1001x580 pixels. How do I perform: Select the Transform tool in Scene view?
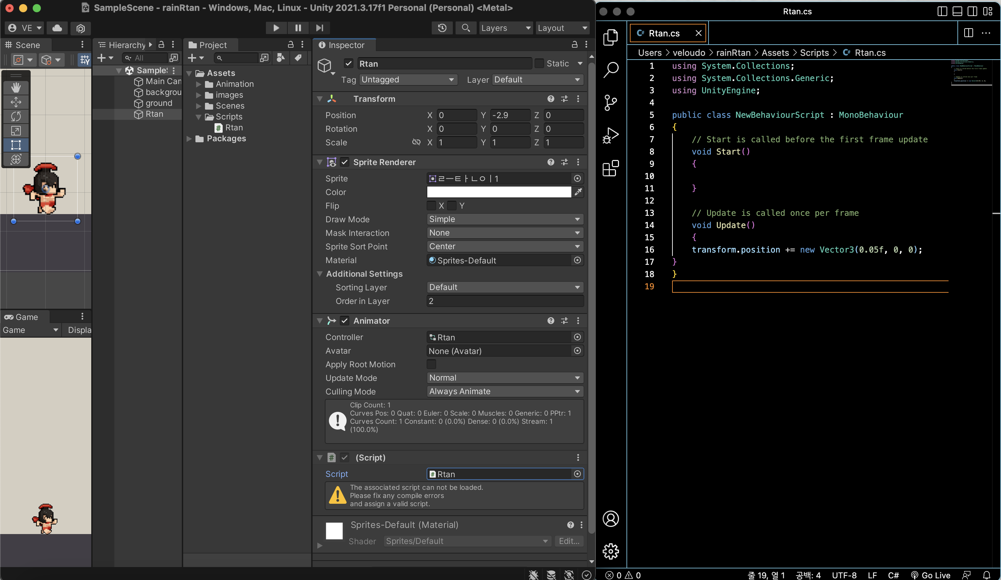pyautogui.click(x=16, y=159)
